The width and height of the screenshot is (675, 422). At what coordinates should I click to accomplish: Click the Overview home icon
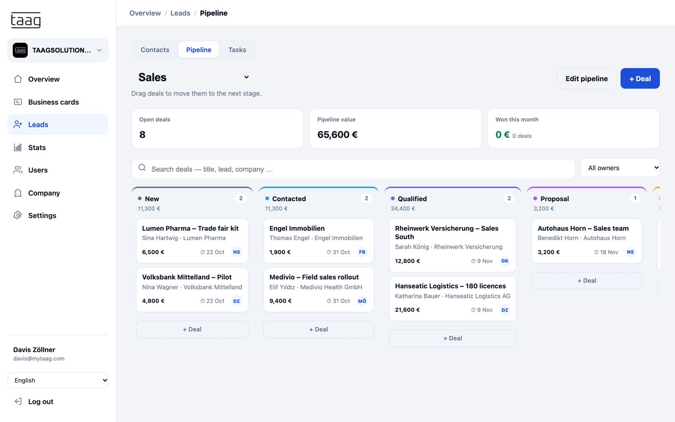click(18, 79)
